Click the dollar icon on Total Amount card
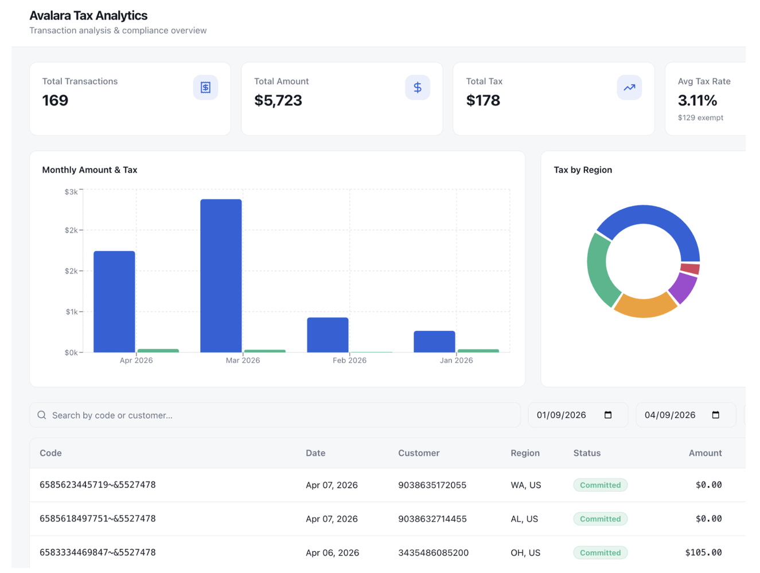 tap(418, 87)
